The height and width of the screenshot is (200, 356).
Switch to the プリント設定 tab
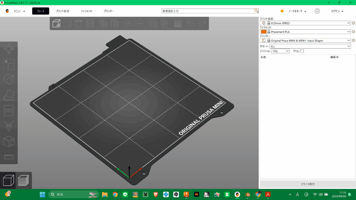[x=63, y=11]
